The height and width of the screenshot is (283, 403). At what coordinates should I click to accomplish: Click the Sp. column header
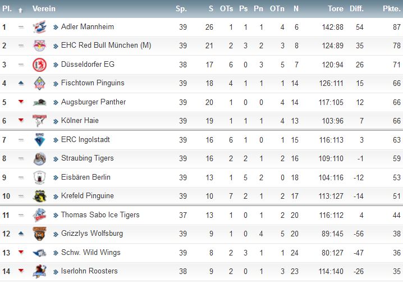coord(181,9)
